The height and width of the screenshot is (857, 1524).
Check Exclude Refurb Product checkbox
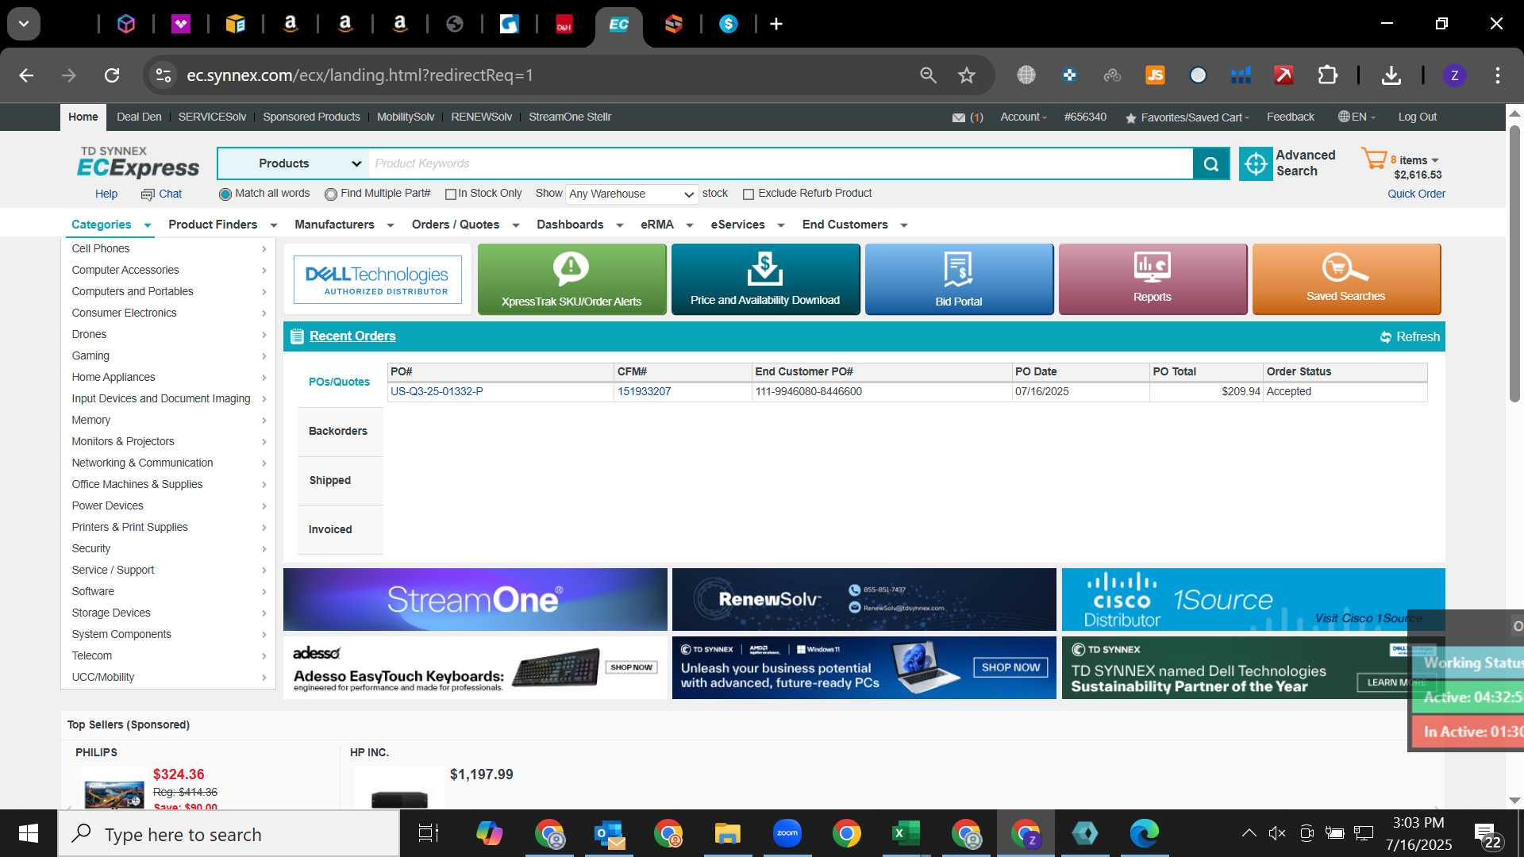pos(748,194)
